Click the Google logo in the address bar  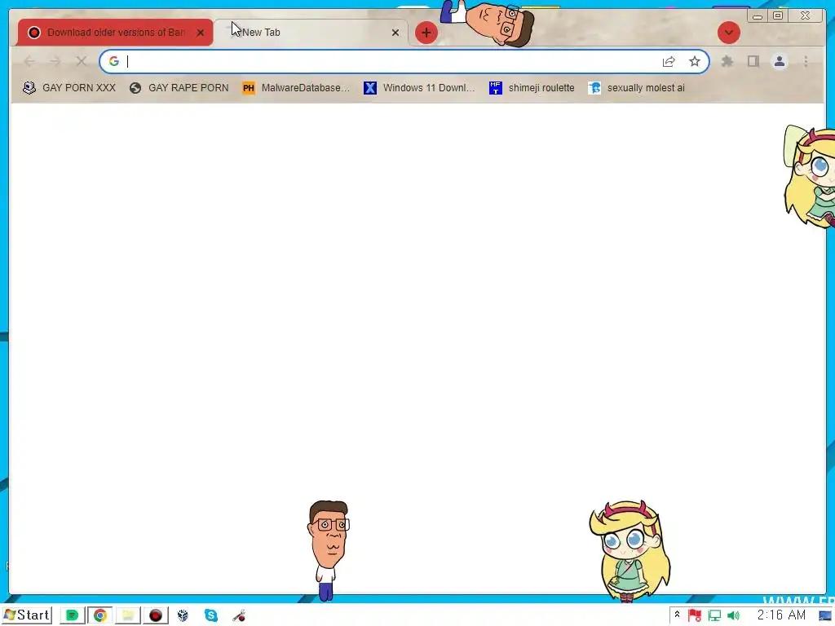[114, 61]
